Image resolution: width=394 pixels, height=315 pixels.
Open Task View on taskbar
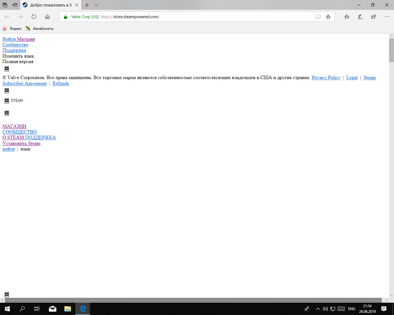tap(37, 309)
